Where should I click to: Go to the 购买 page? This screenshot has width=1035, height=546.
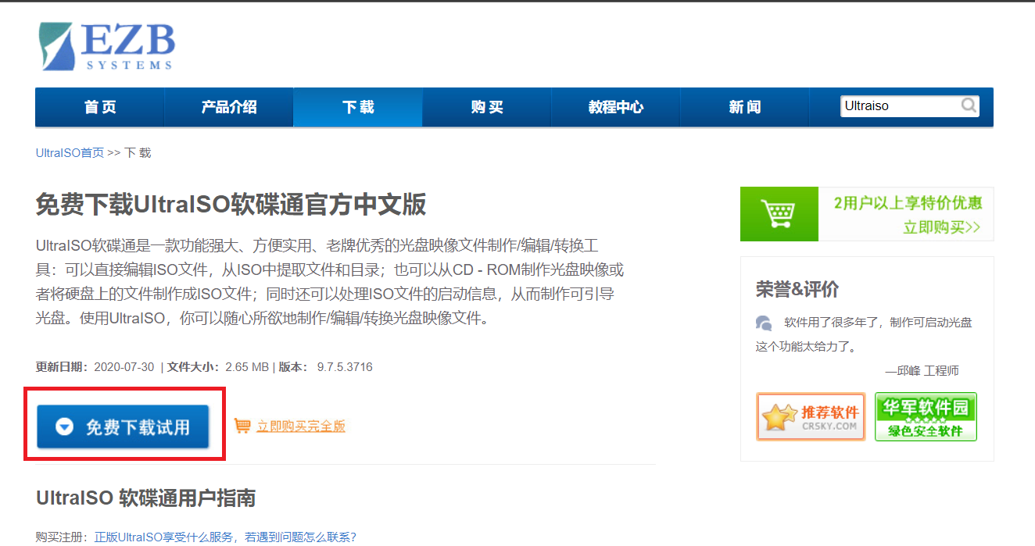coord(487,107)
